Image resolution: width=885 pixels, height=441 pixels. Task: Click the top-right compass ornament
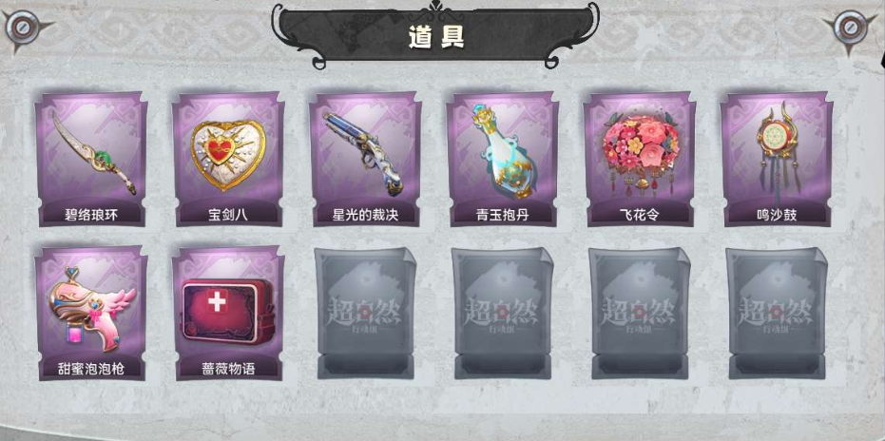coord(849,29)
